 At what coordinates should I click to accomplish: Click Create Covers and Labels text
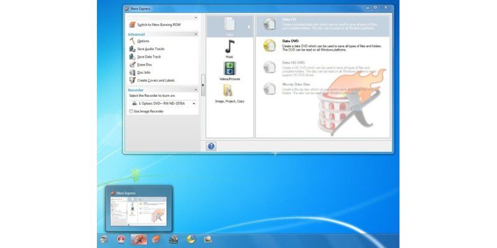tap(156, 81)
